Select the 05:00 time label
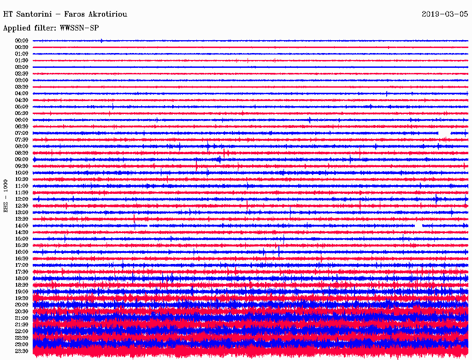472x360 pixels. 22,107
